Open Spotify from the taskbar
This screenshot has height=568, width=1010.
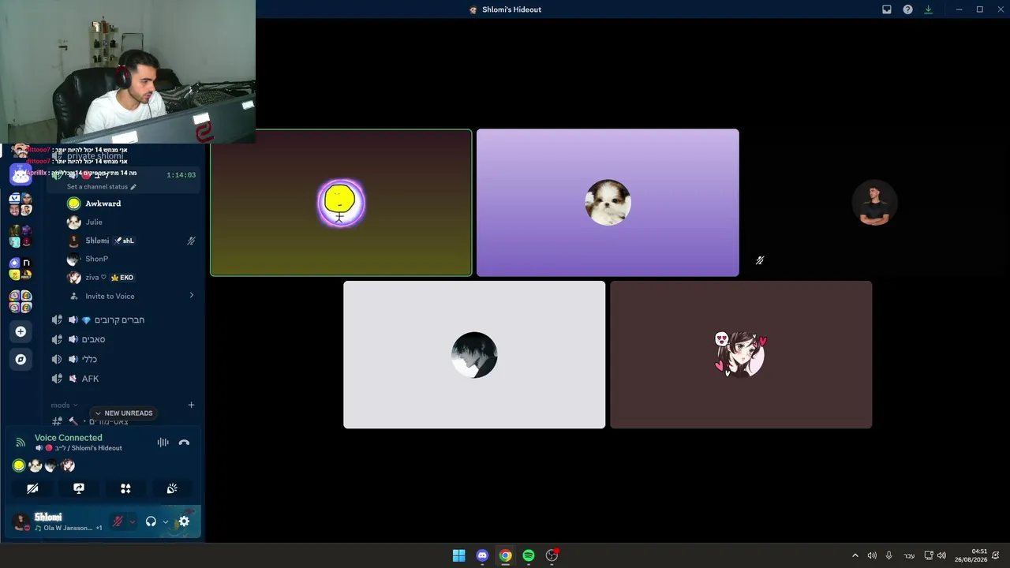[x=529, y=555]
